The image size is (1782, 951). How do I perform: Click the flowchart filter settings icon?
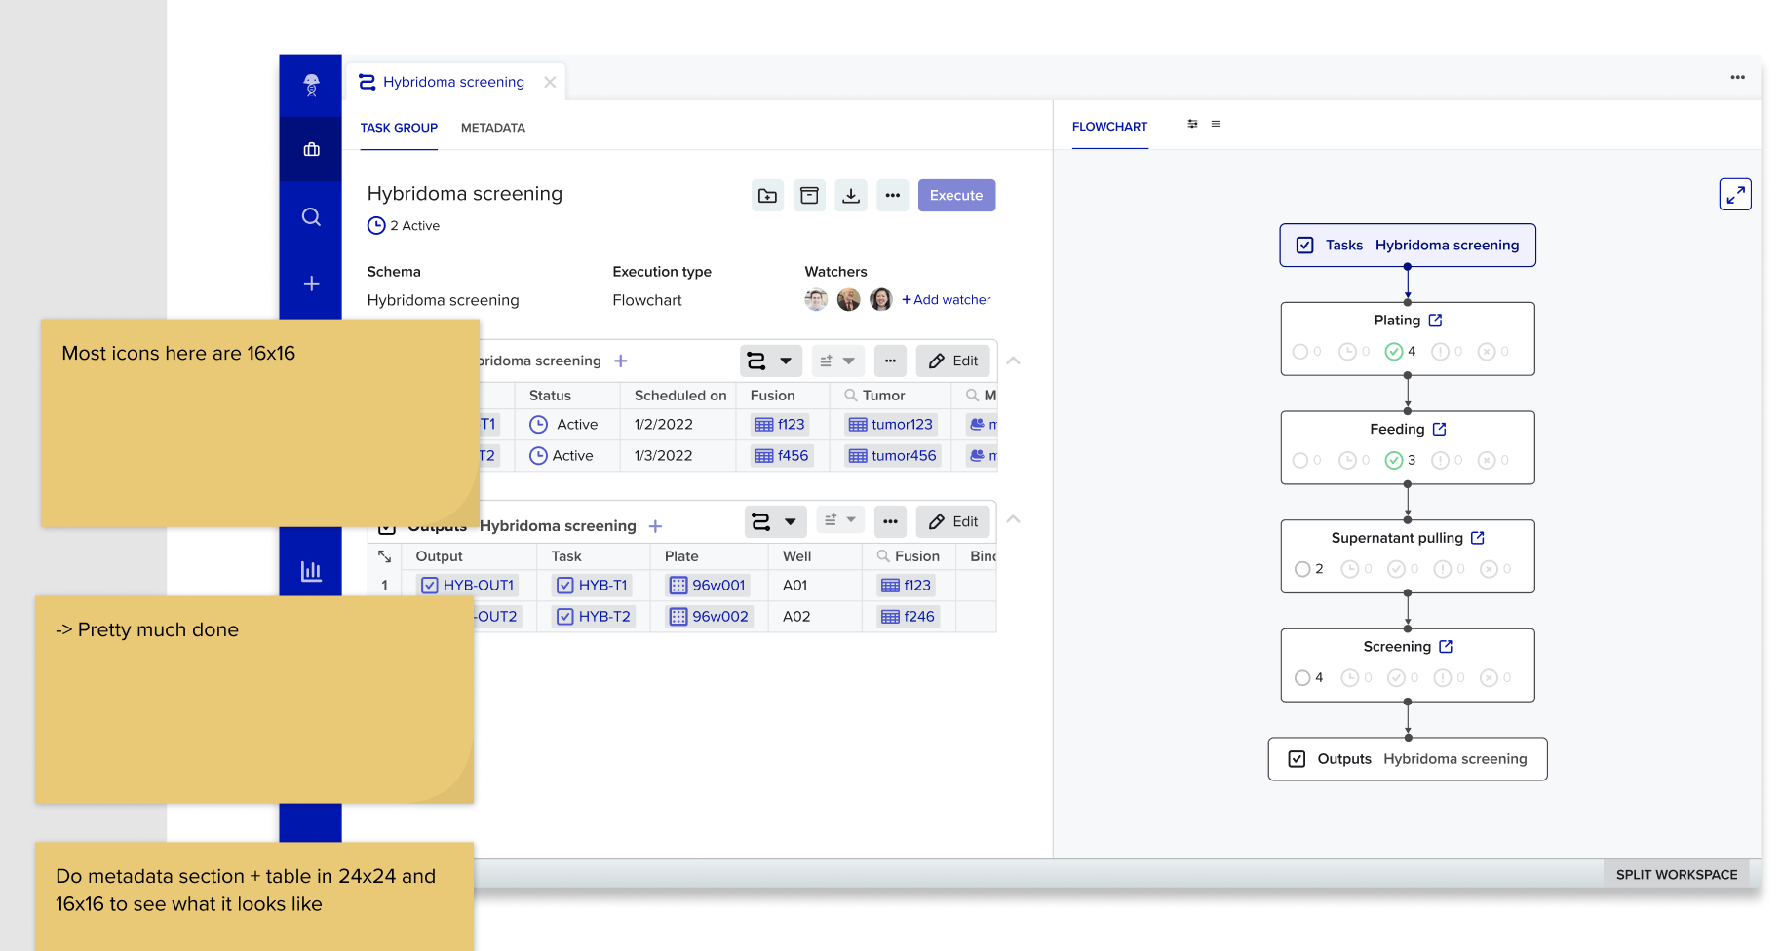tap(1192, 124)
